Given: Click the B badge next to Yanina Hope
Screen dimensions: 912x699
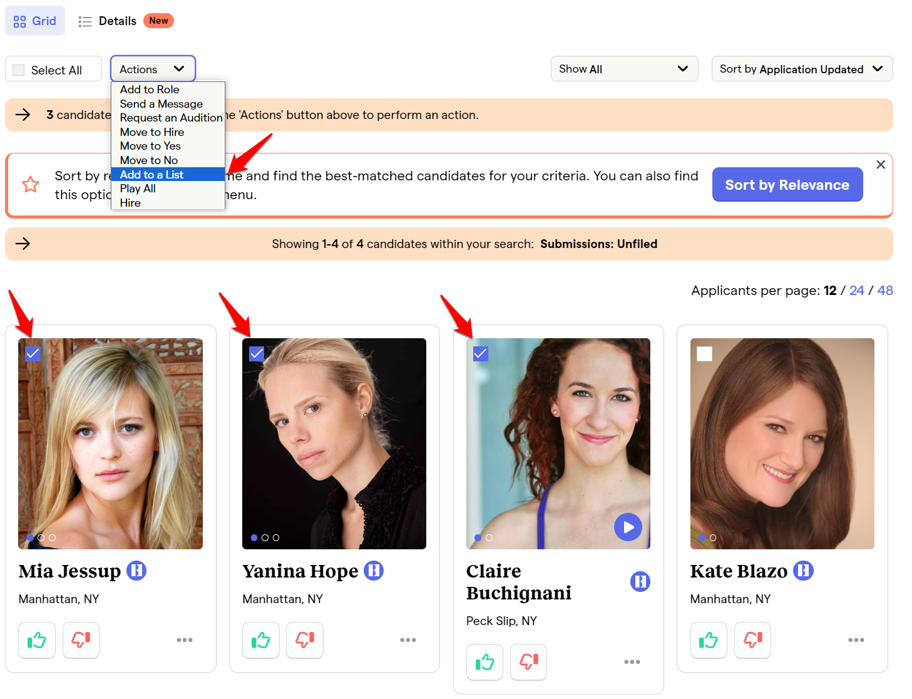Looking at the screenshot, I should [374, 571].
